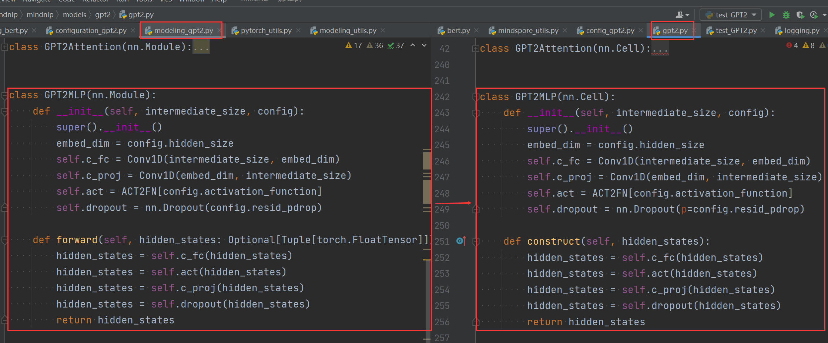Collapse GPT2MLP(nn.Module) class in left editor

click(x=4, y=96)
